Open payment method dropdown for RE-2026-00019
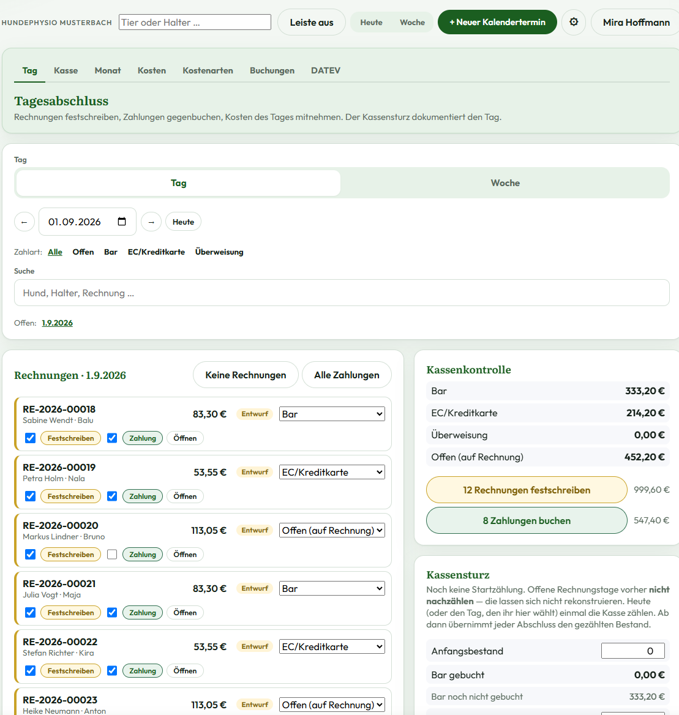The image size is (679, 715). [332, 472]
